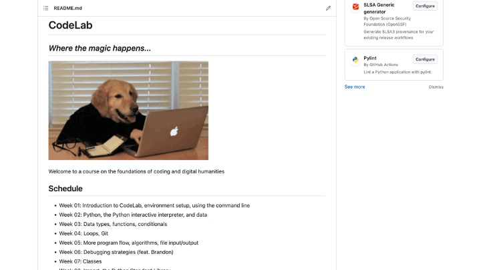Screen dimensions: 481x270
Task: Dismiss the suggested workflows panel
Action: pos(436,87)
